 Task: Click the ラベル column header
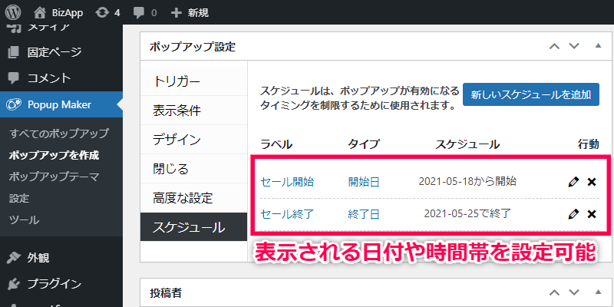[276, 144]
